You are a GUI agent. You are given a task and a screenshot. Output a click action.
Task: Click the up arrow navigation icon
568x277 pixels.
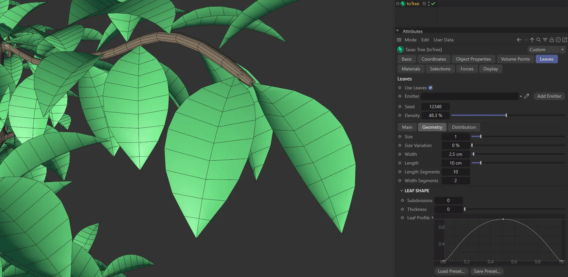(532, 40)
